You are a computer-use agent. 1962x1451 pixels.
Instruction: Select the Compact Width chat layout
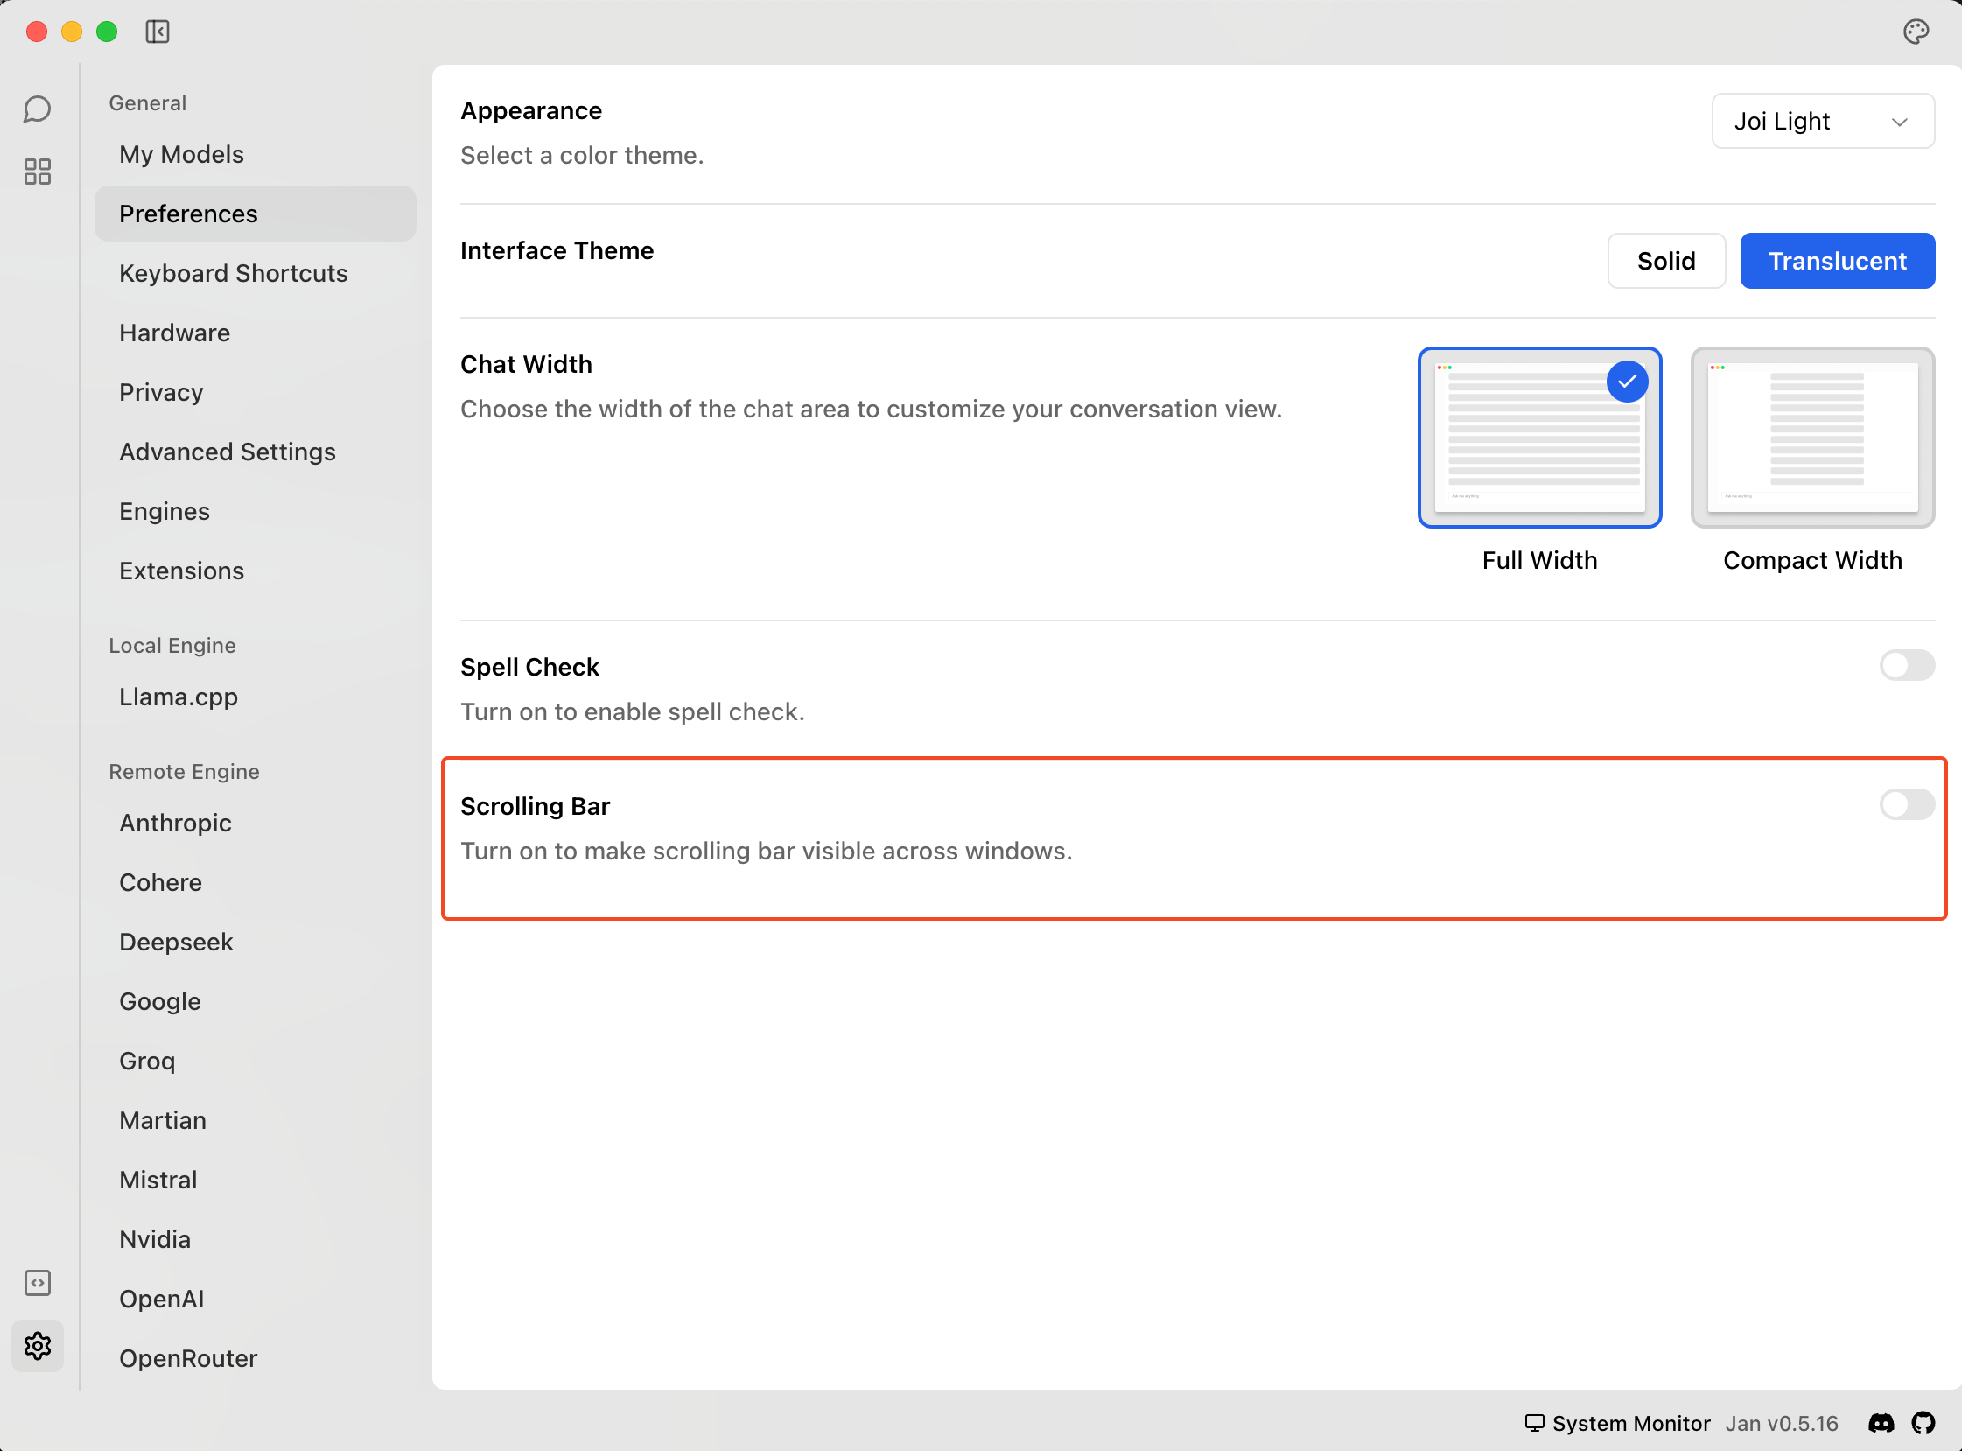click(x=1811, y=438)
